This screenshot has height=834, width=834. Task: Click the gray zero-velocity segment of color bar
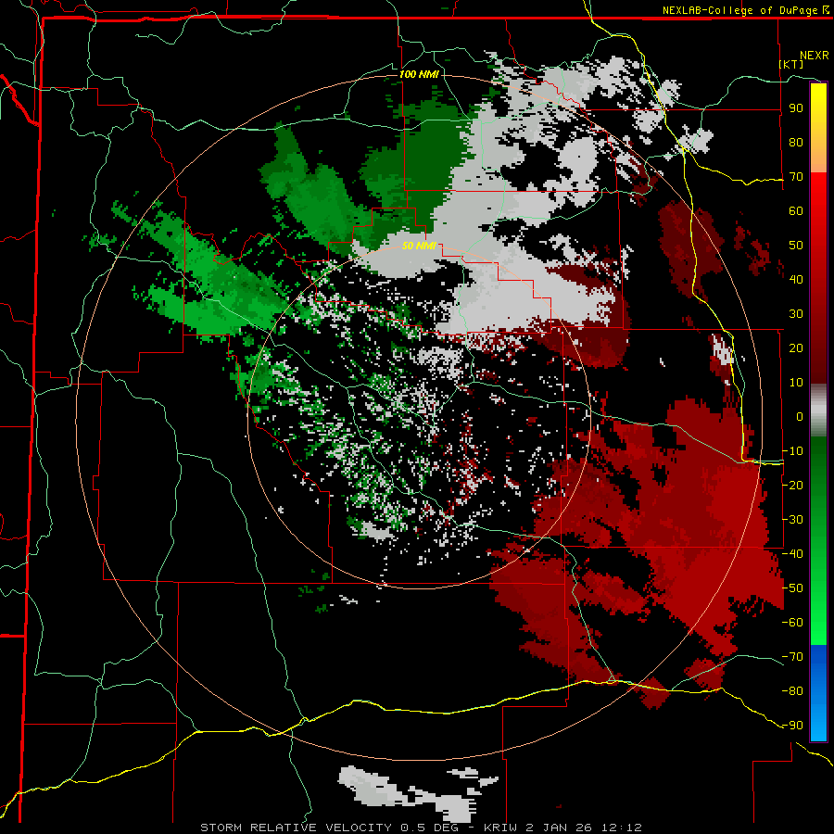point(818,411)
